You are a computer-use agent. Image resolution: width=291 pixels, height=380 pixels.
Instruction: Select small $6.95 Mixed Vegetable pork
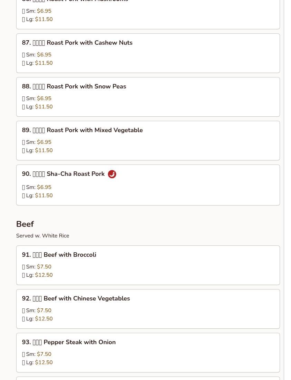coord(37,142)
